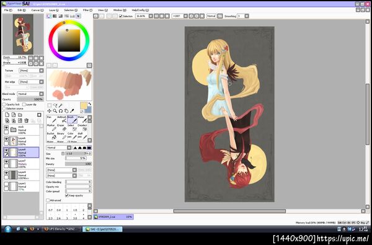372x245 pixels.
Task: Enable the Opacity lock checkbox
Action: [4, 104]
